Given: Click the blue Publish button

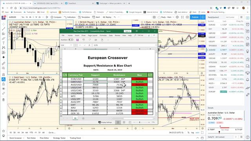Looking at the screenshot, I should pyautogui.click(x=195, y=17).
